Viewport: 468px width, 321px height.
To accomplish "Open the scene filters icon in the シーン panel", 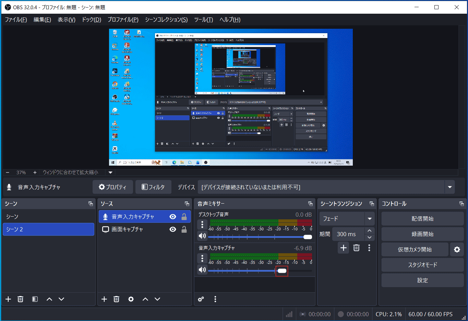I will (35, 299).
